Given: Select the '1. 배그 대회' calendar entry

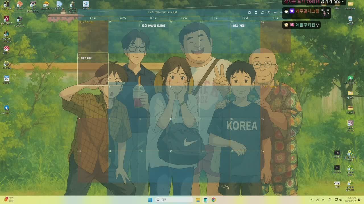Looking at the screenshot, I should click(85, 58).
